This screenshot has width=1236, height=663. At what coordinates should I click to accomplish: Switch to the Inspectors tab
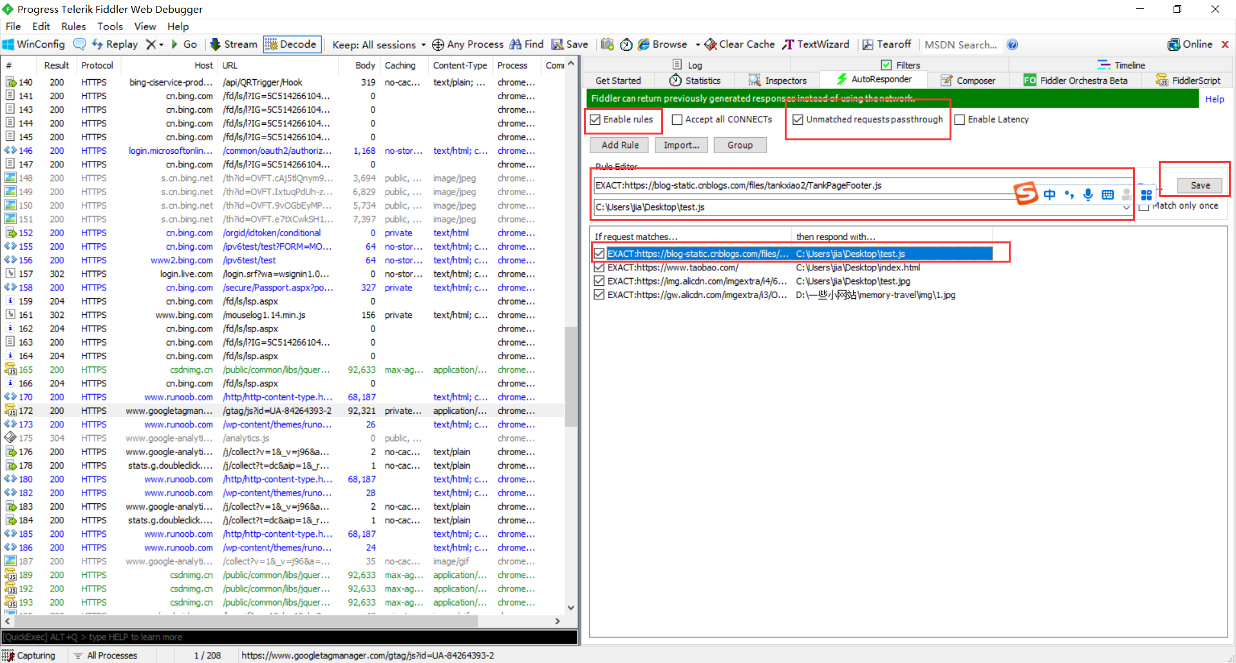point(777,80)
